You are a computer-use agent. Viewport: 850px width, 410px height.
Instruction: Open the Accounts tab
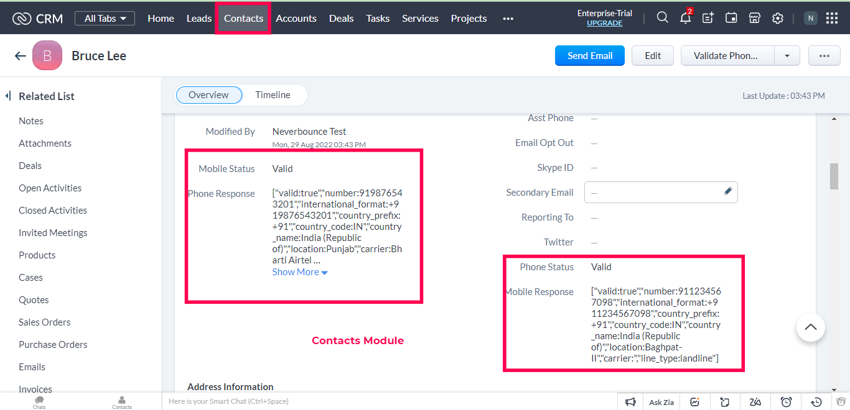[x=296, y=19]
